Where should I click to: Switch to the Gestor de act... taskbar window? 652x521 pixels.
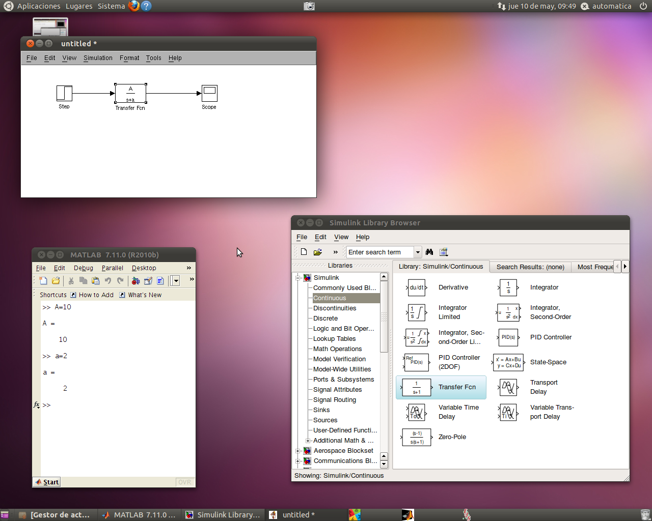55,515
